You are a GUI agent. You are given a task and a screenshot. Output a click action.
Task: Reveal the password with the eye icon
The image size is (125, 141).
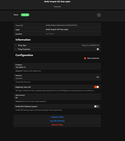pos(98,77)
